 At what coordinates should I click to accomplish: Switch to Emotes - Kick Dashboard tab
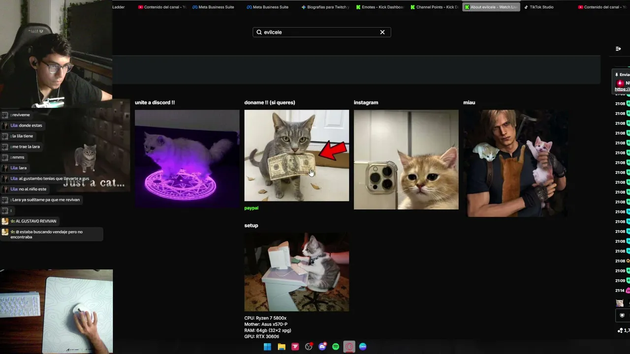[x=379, y=7]
